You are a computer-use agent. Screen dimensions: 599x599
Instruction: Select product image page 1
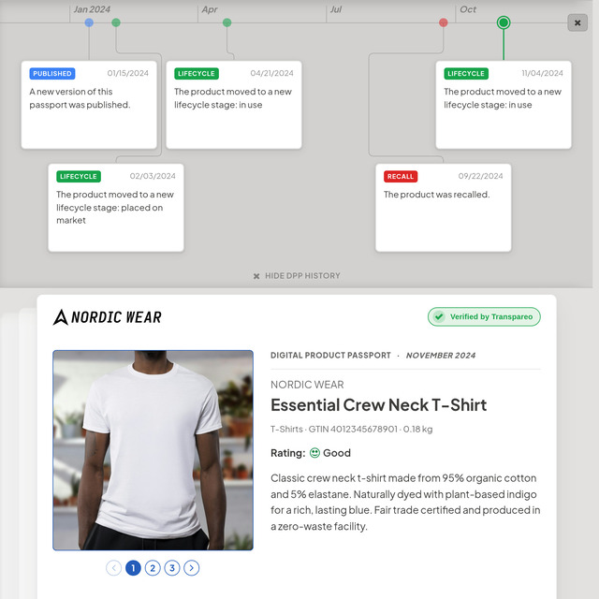pos(133,568)
